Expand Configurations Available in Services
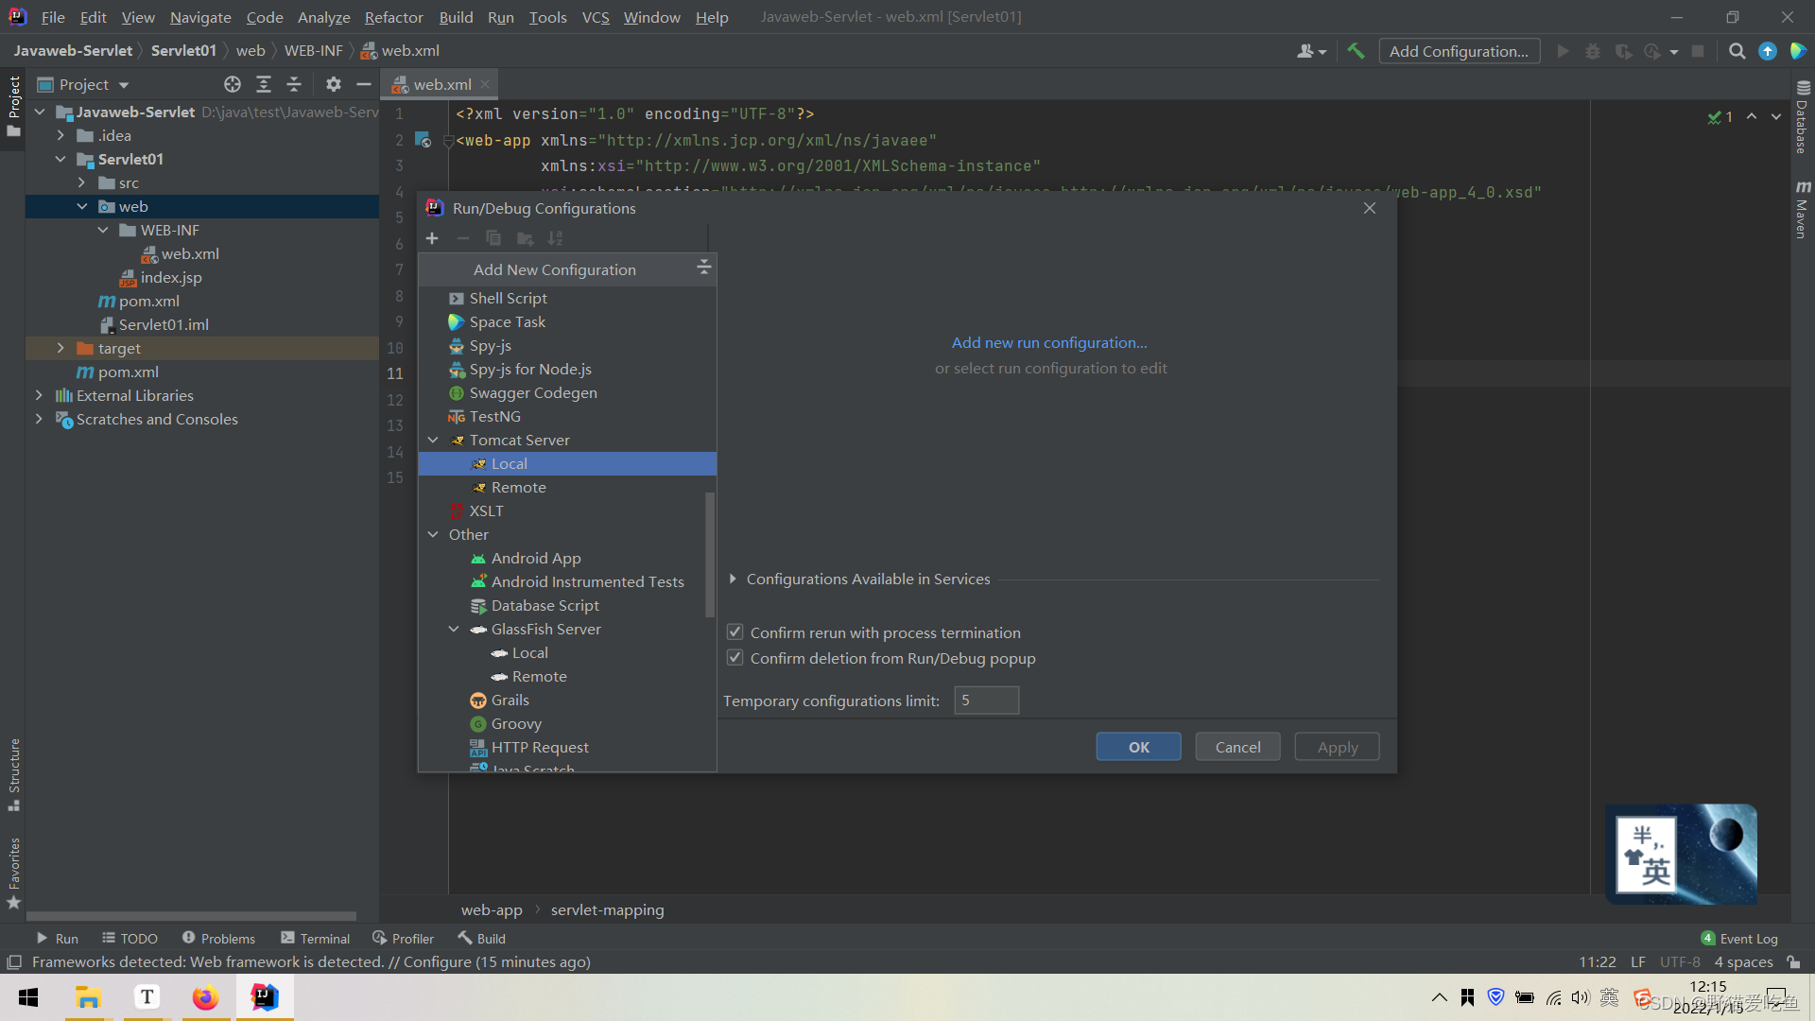This screenshot has height=1021, width=1815. tap(733, 579)
